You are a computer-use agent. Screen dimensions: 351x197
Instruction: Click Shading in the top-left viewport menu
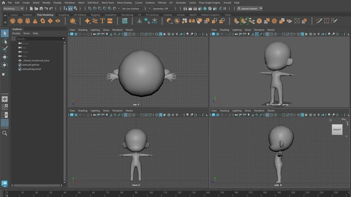pos(82,30)
